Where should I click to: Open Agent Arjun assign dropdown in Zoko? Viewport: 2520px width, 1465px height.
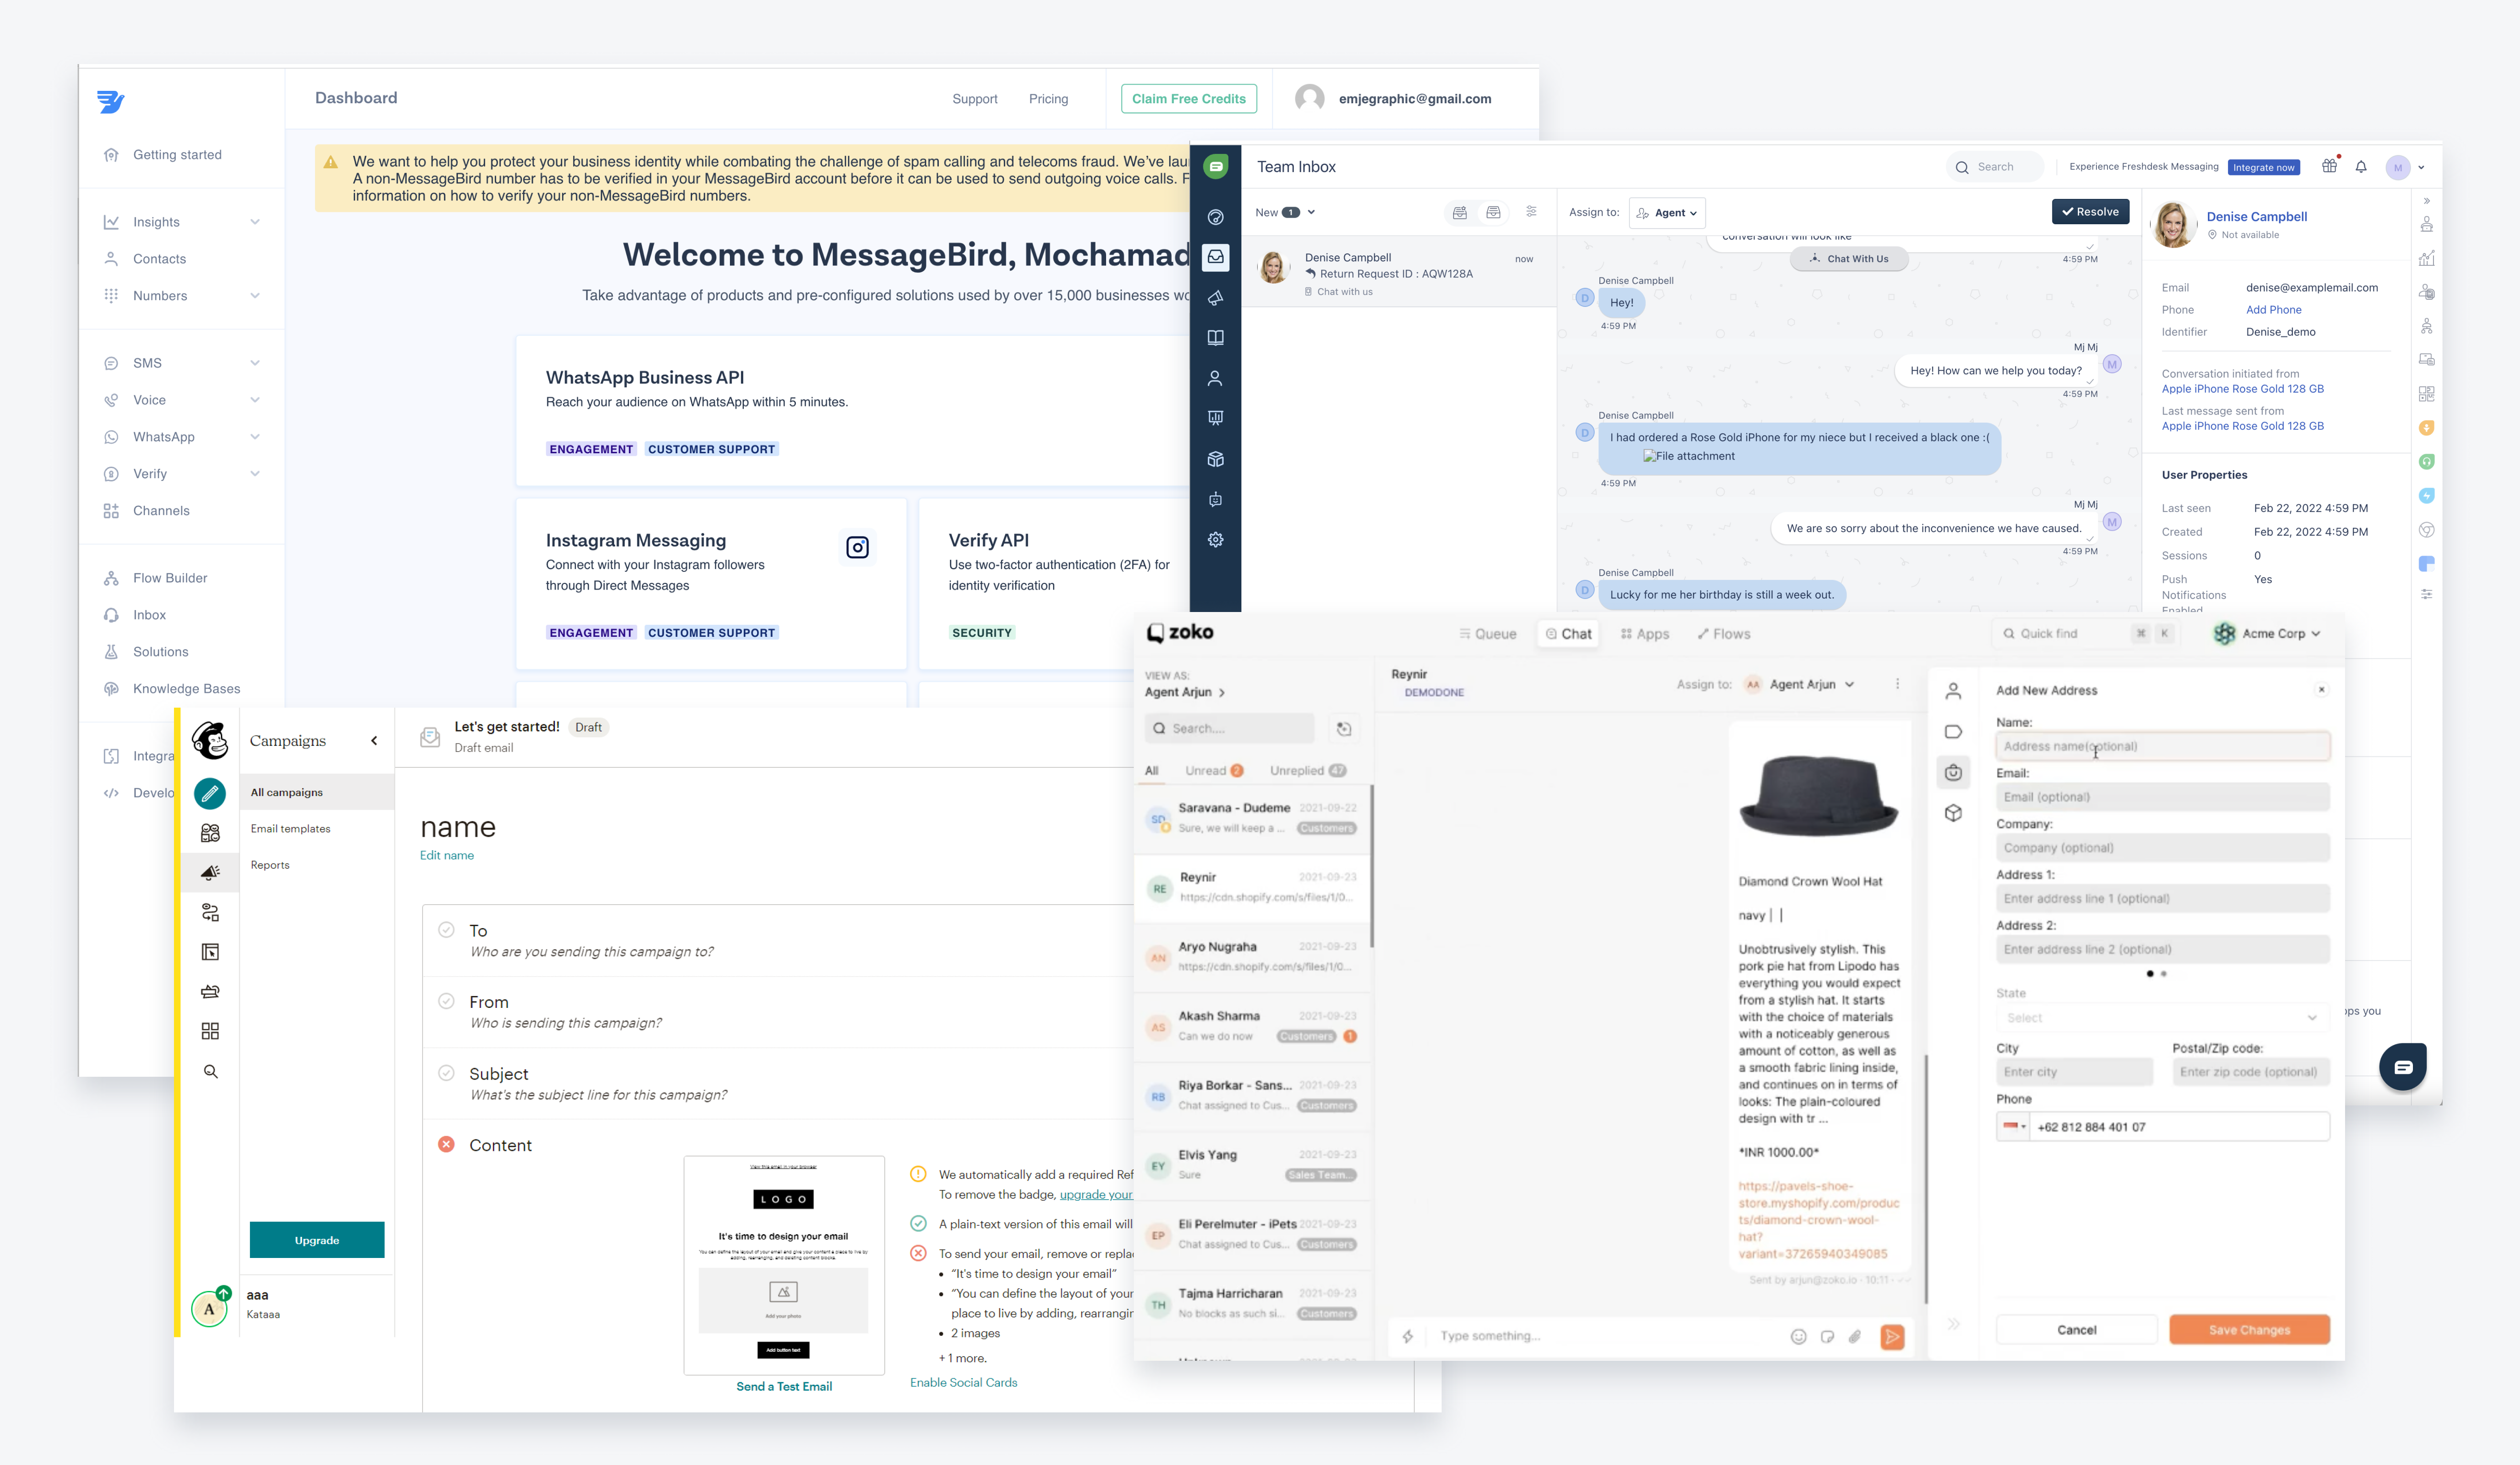coord(1799,685)
